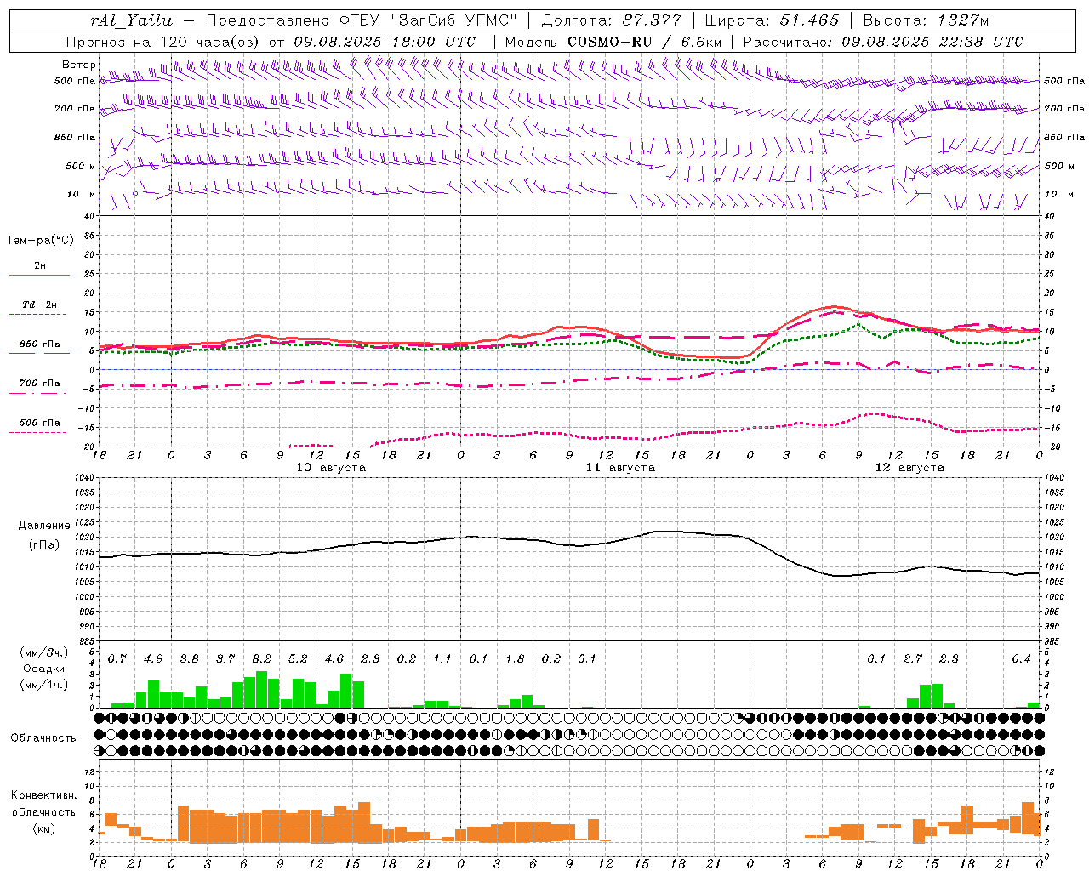The image size is (1089, 871).
Task: Click the "10 августа" date label
Action: click(331, 468)
